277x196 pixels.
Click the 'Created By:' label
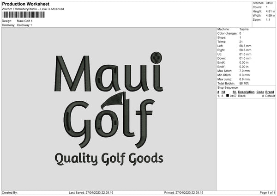tap(10, 193)
